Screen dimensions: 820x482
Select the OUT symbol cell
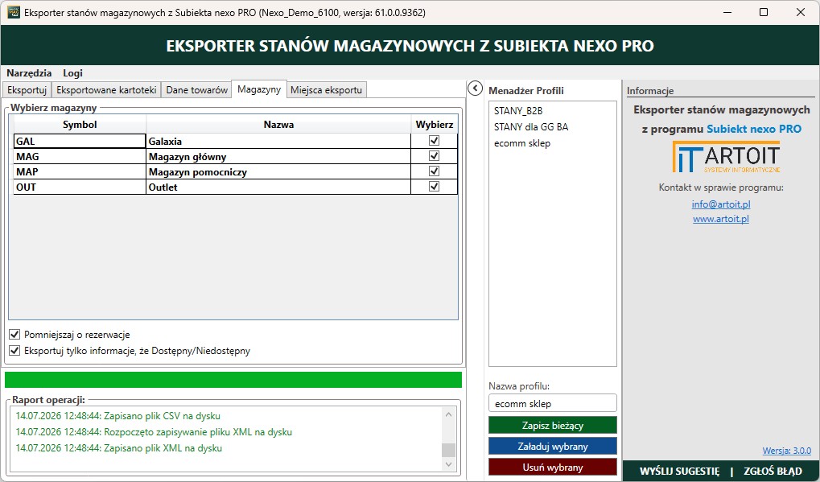(80, 187)
